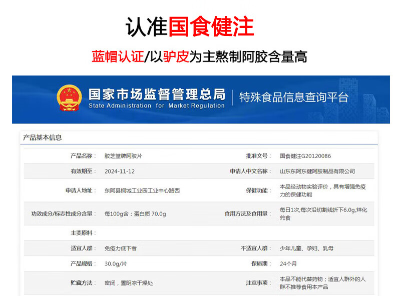Screen dimensions: 398x296
Task: Click the 注意事项 label
Action: 258,283
